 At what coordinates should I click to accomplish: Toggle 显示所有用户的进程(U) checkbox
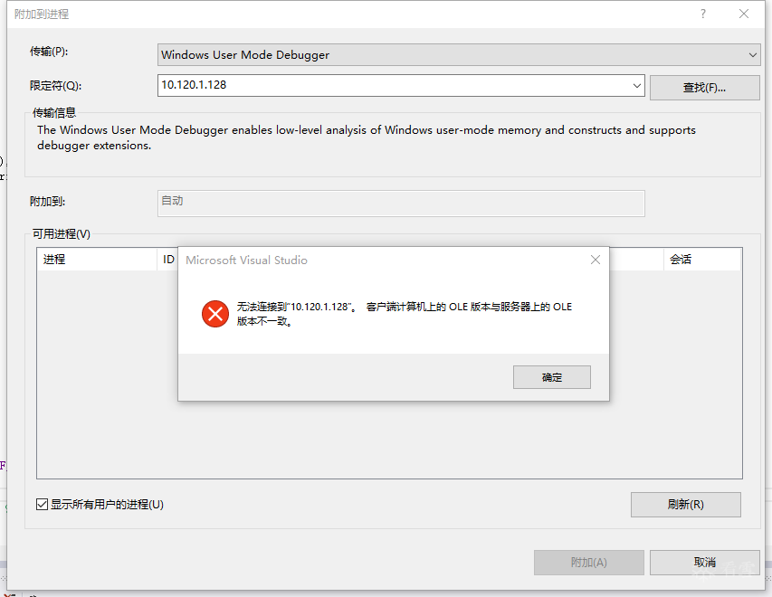click(x=42, y=505)
